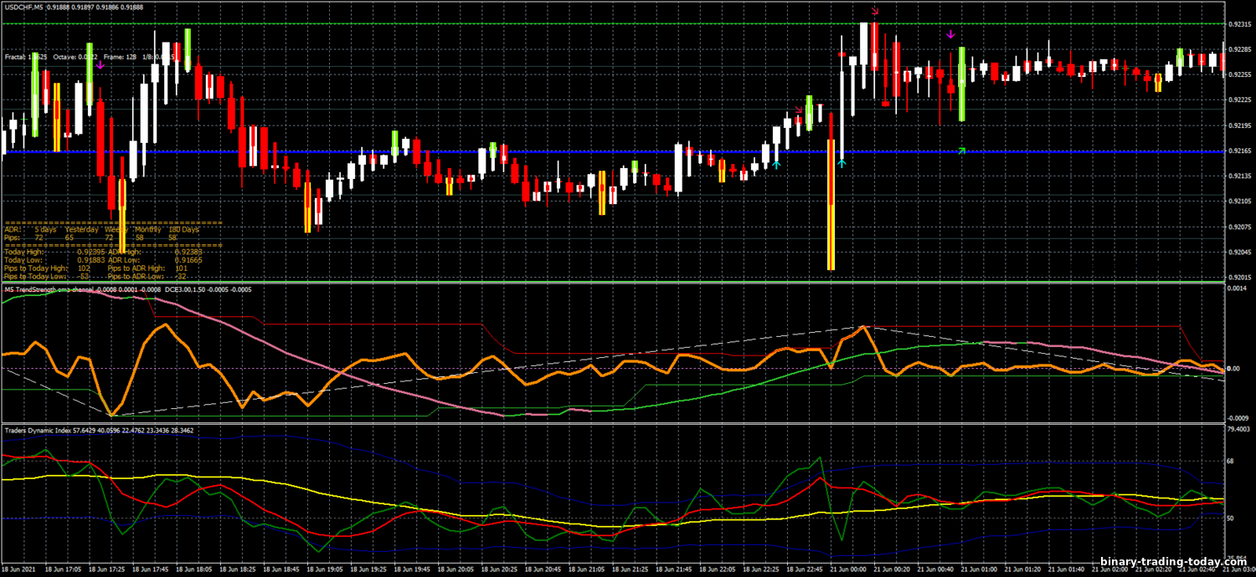Click the Pips to Today High value 102
Image resolution: width=1256 pixels, height=577 pixels.
[84, 268]
